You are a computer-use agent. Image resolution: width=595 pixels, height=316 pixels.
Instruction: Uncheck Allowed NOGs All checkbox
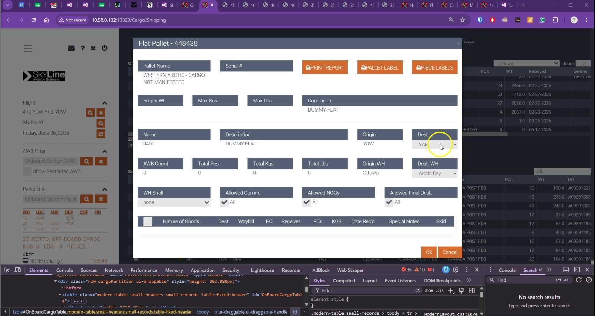tap(307, 202)
